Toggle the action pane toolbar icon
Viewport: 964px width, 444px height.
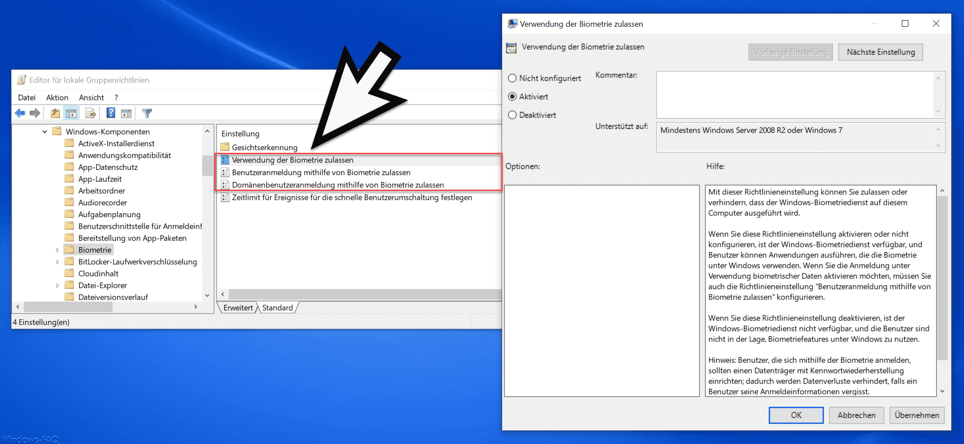pyautogui.click(x=127, y=113)
